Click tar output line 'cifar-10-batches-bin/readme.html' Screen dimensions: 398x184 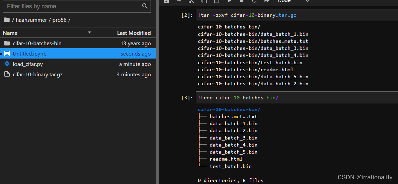click(x=246, y=70)
